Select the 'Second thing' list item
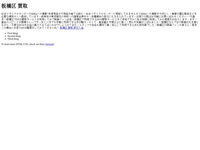Screen dimensions: 200x150 click(x=14, y=36)
